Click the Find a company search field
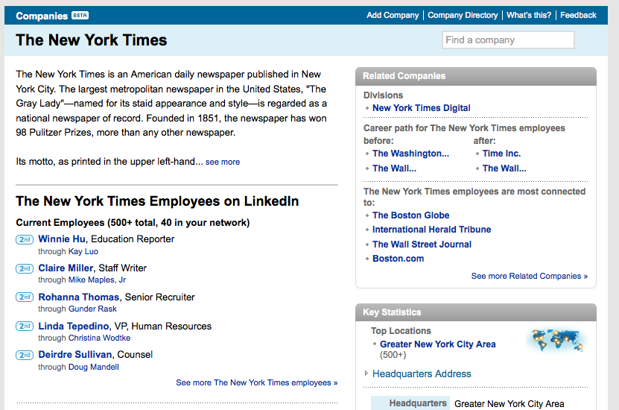This screenshot has height=410, width=619. pyautogui.click(x=508, y=40)
